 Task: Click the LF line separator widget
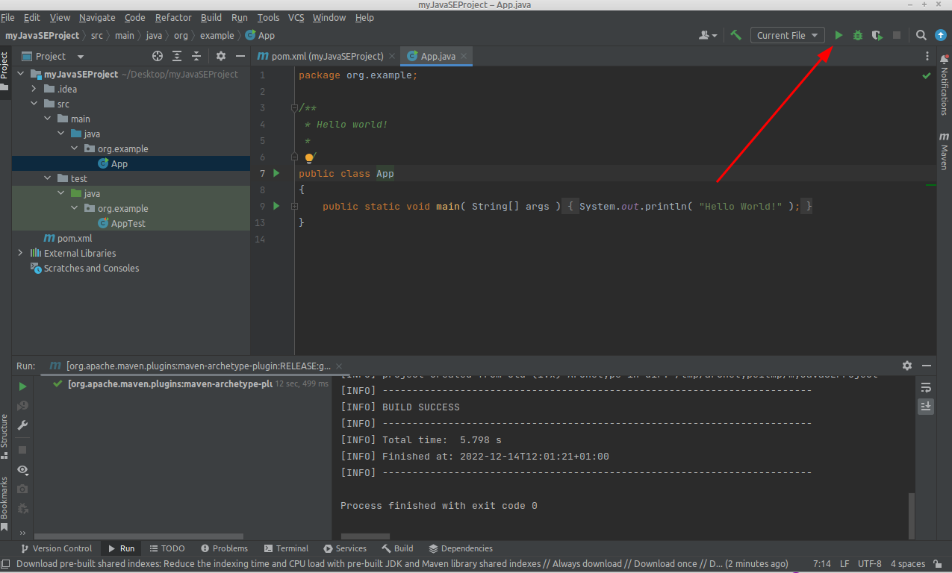(844, 564)
